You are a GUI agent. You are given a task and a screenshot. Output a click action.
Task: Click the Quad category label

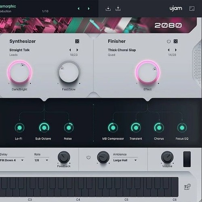[x=112, y=55]
